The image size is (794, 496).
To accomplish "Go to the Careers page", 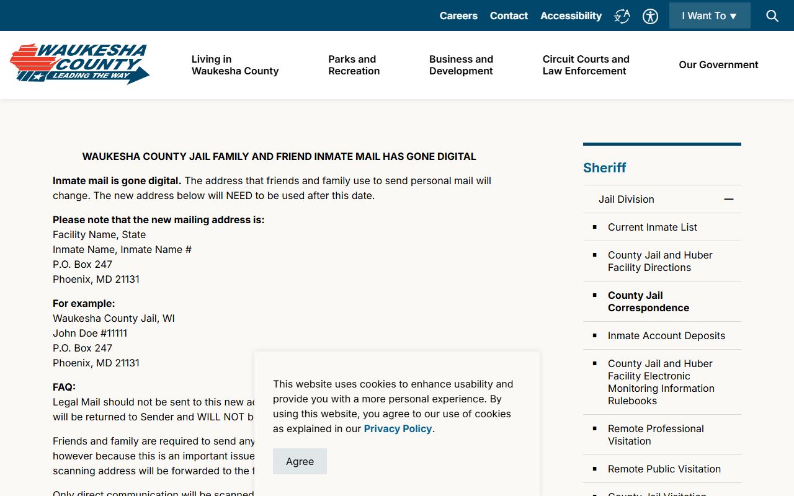I will (x=458, y=16).
